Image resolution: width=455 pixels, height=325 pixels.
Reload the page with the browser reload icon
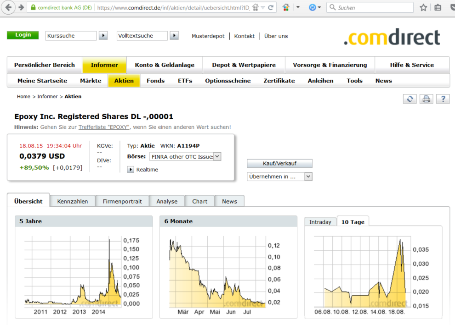coord(271,7)
